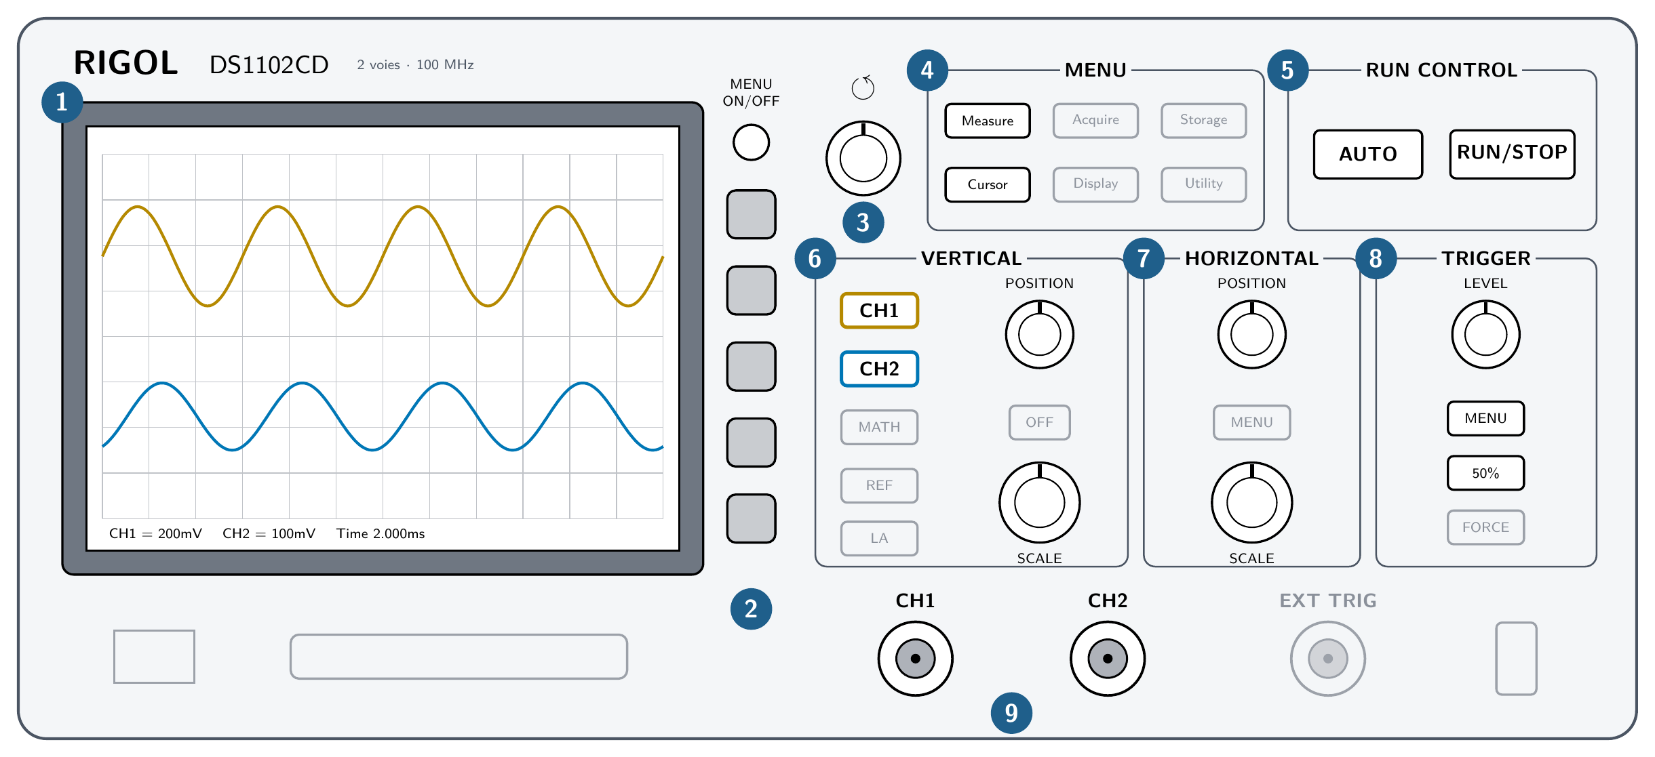Click the "CH1 = 200mV" readout
The image size is (1655, 757).
pos(155,533)
